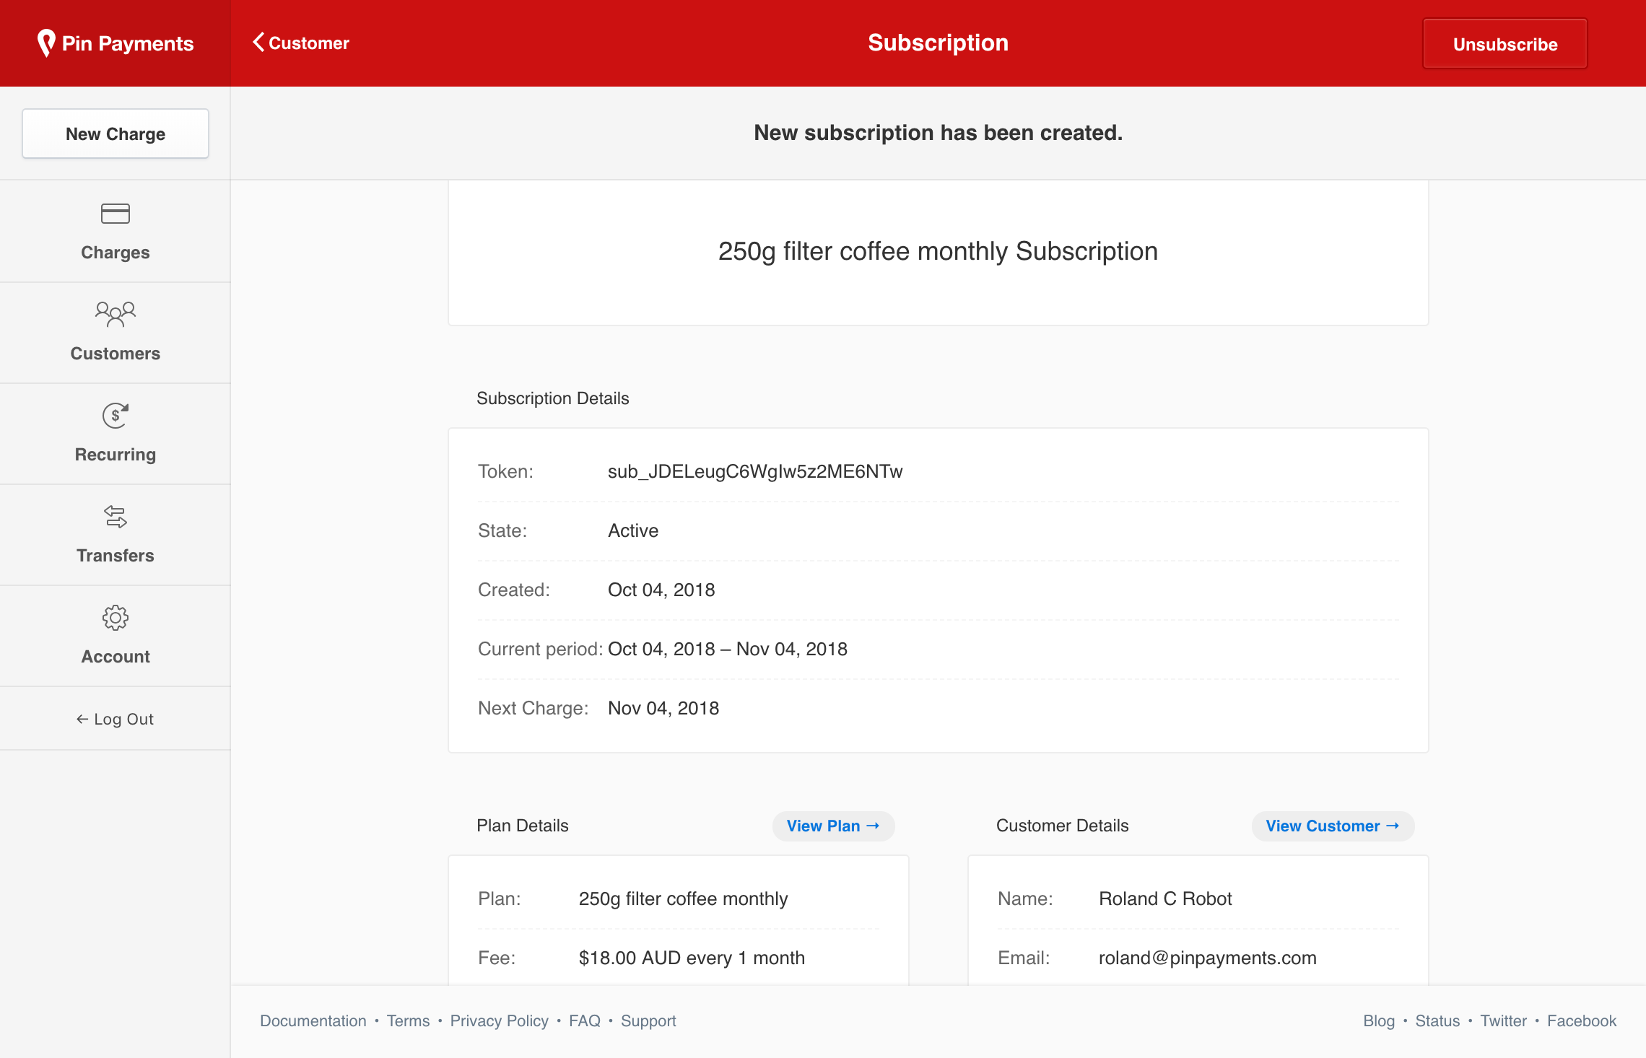The height and width of the screenshot is (1058, 1646).
Task: Open the Support footer link
Action: 648,1021
